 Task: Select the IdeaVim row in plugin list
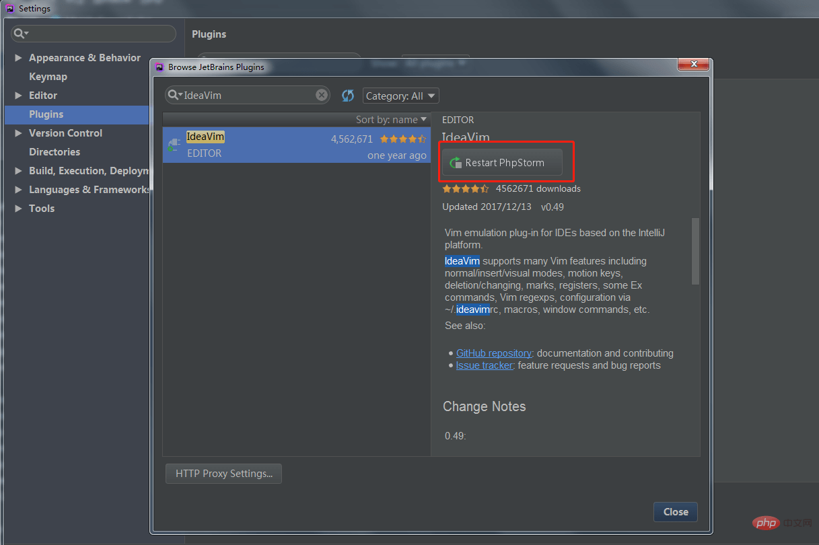point(296,145)
